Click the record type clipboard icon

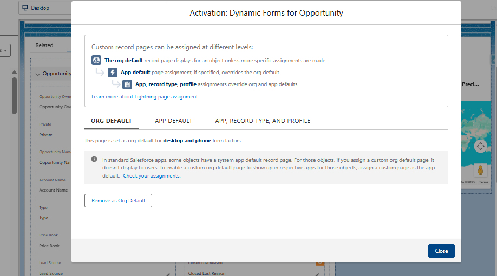pyautogui.click(x=127, y=84)
